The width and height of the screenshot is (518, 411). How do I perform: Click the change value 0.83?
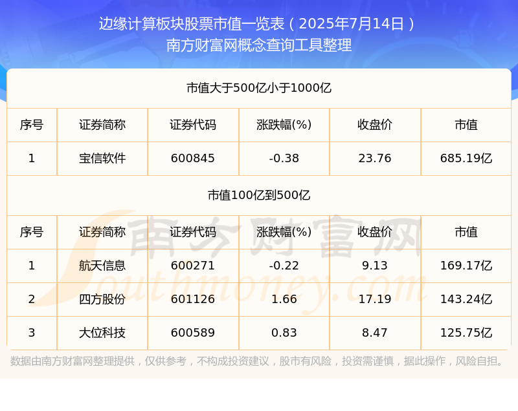(284, 333)
